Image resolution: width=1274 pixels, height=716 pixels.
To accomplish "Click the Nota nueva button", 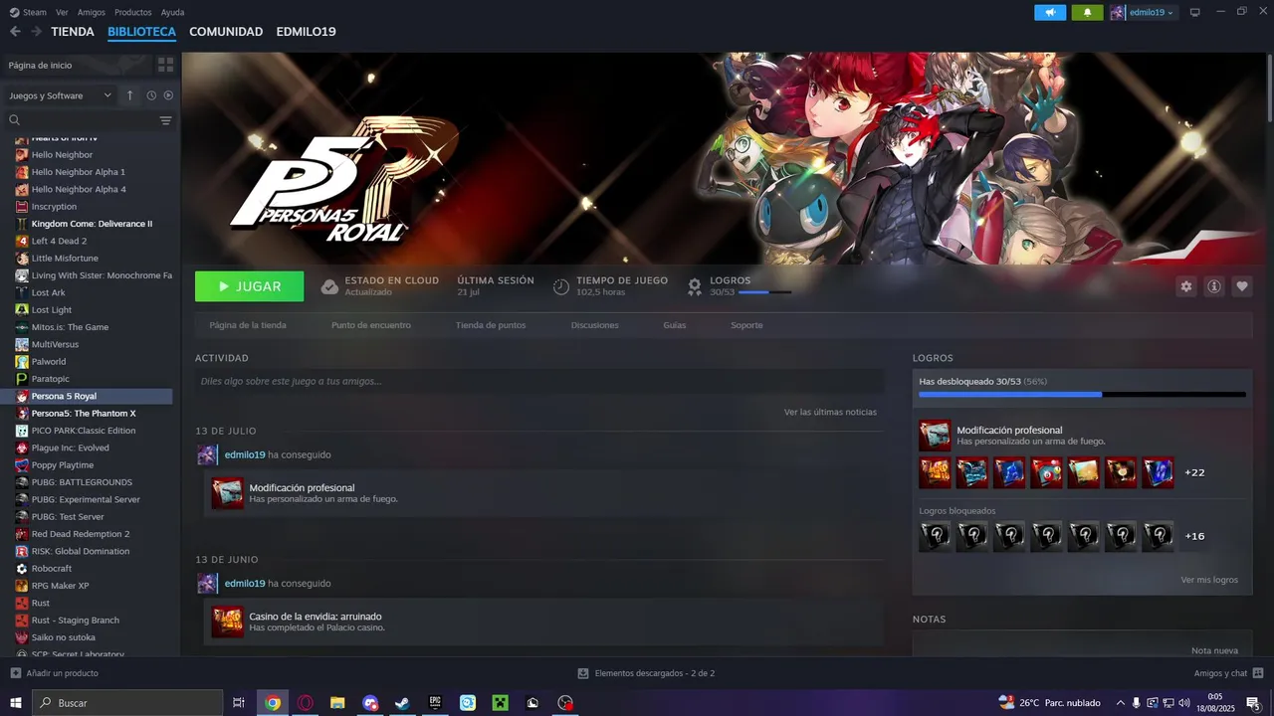I will click(x=1214, y=650).
